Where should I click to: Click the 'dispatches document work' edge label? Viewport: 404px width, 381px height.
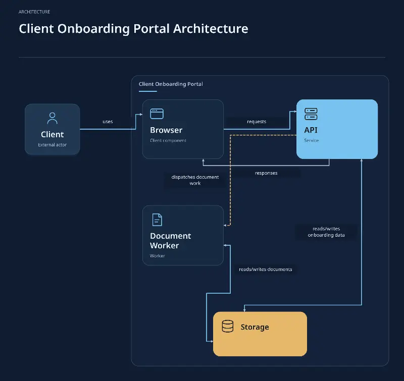[195, 180]
